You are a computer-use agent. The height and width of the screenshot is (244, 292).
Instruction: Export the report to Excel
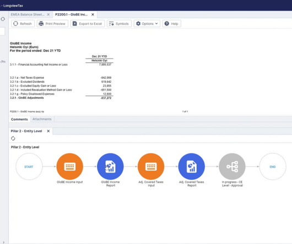[88, 24]
